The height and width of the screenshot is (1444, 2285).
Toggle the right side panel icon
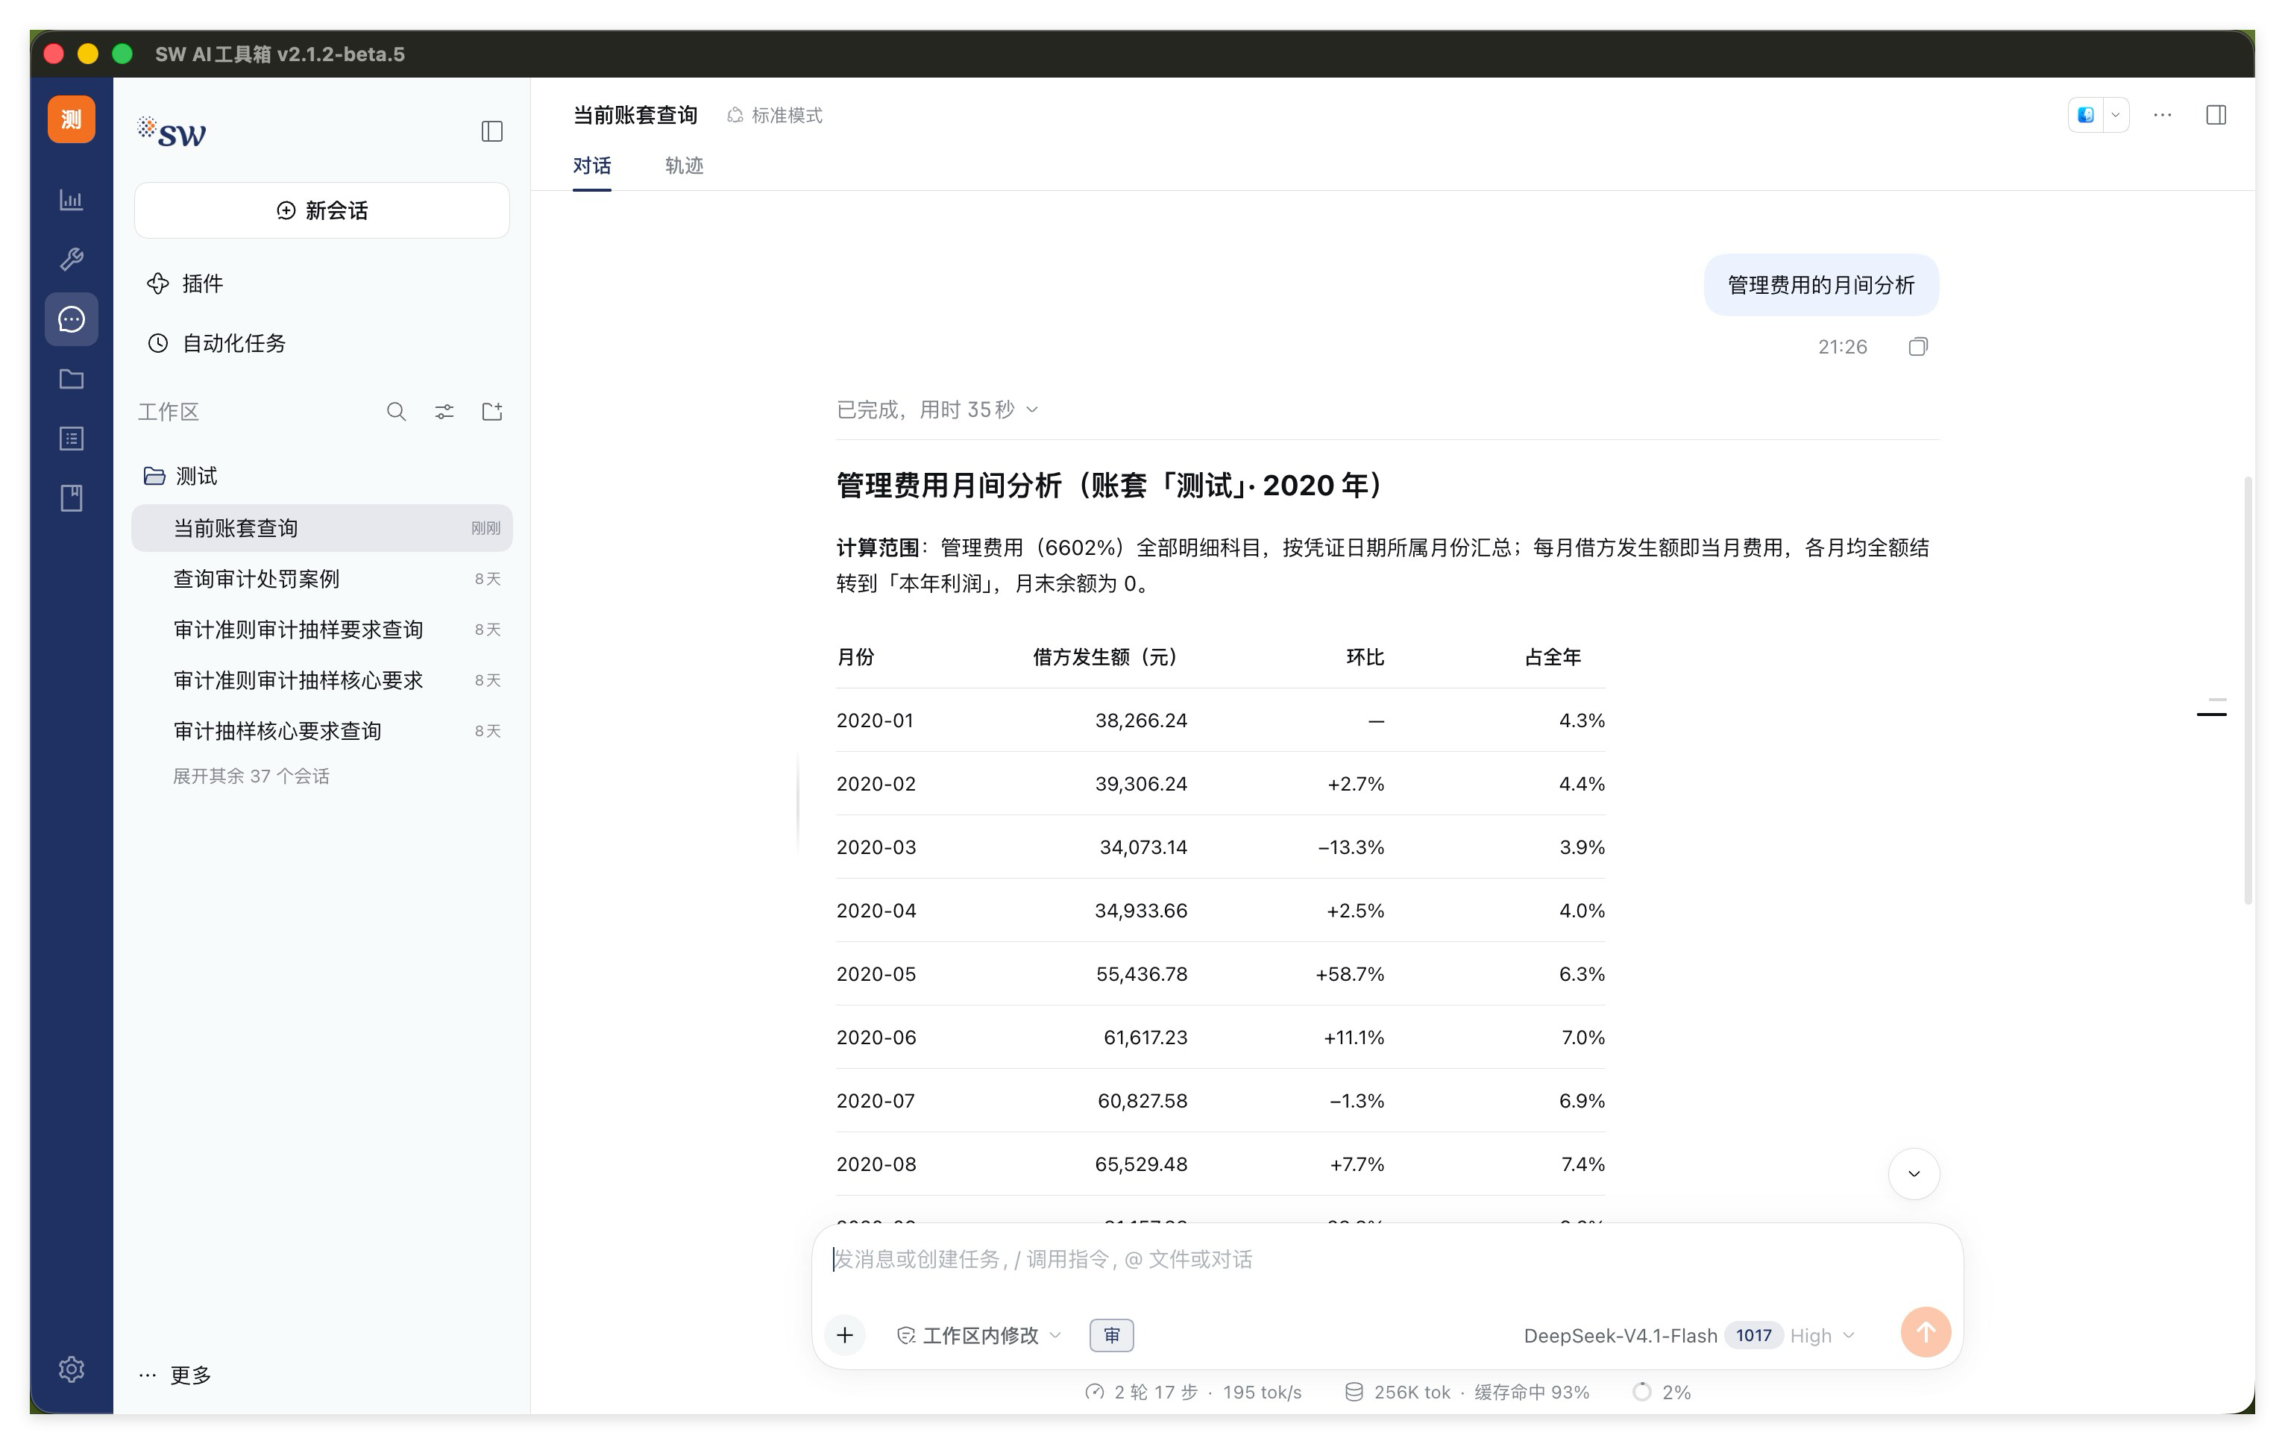[x=2216, y=115]
